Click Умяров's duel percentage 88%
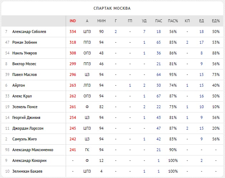The image size is (225, 178). coord(216,53)
